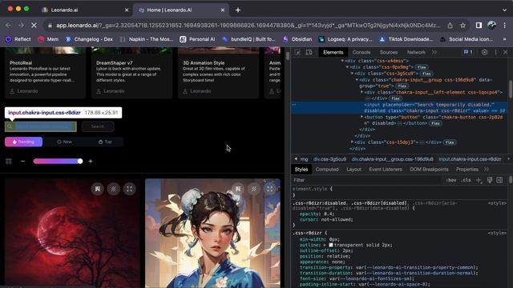
Task: Select the highlighted input element row
Action: (x=399, y=107)
